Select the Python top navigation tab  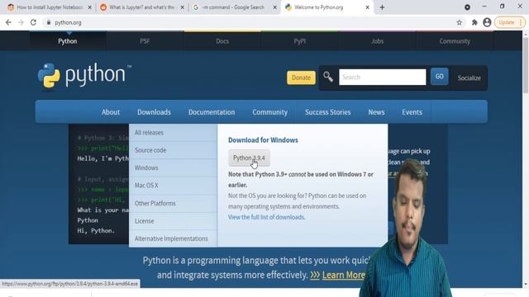(x=68, y=41)
